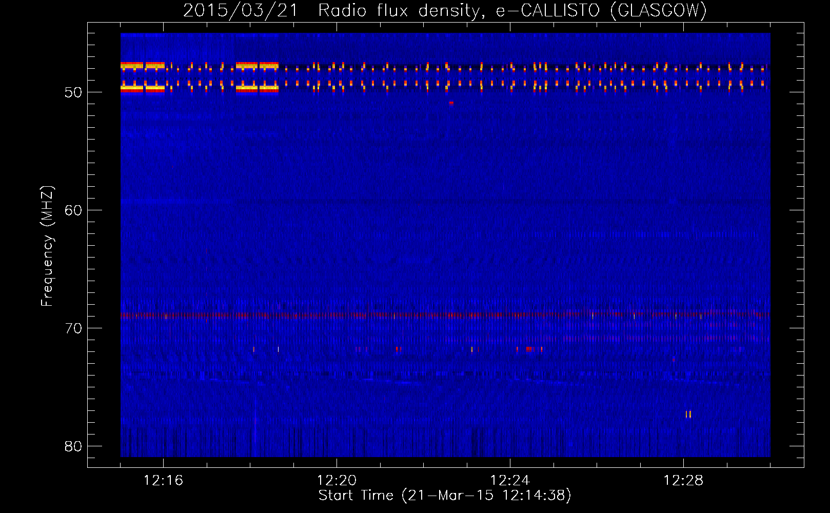
Task: Click the 12:16 time tick label
Action: pos(163,481)
